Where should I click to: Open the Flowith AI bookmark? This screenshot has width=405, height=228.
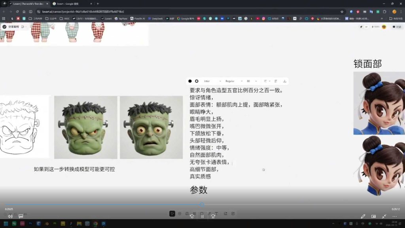137,19
